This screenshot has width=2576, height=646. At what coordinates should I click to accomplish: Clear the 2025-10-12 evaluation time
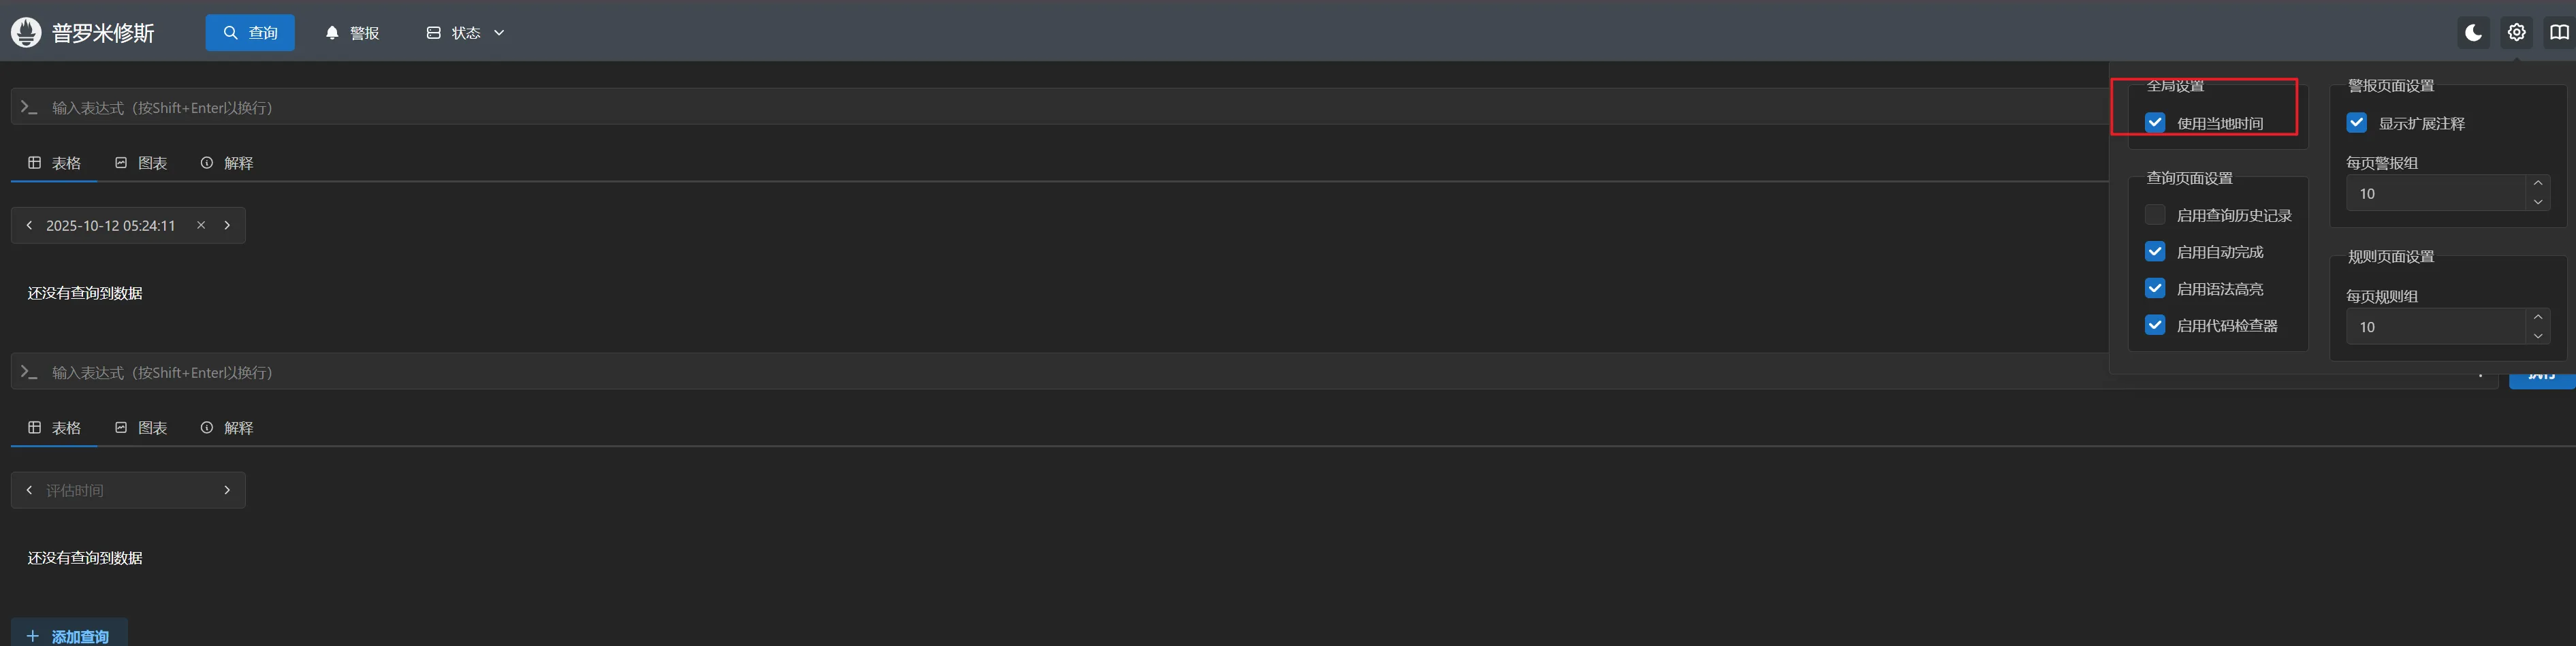[x=201, y=226]
